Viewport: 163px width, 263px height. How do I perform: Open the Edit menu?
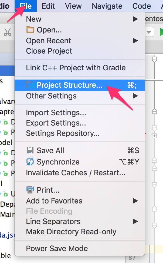coord(48,6)
